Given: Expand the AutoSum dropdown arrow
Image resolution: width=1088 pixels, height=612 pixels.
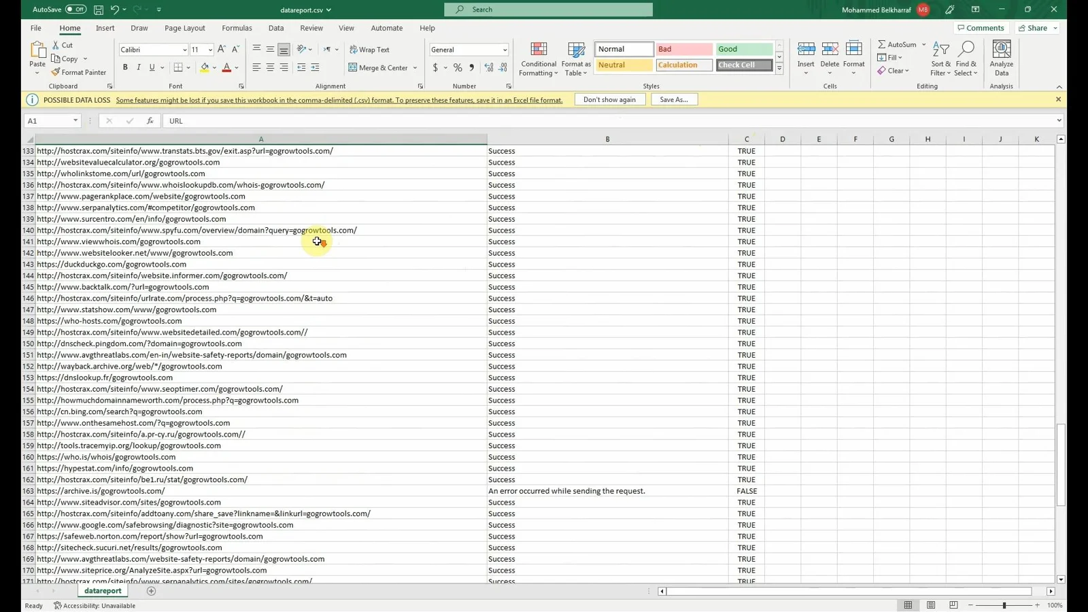Looking at the screenshot, I should pyautogui.click(x=923, y=44).
